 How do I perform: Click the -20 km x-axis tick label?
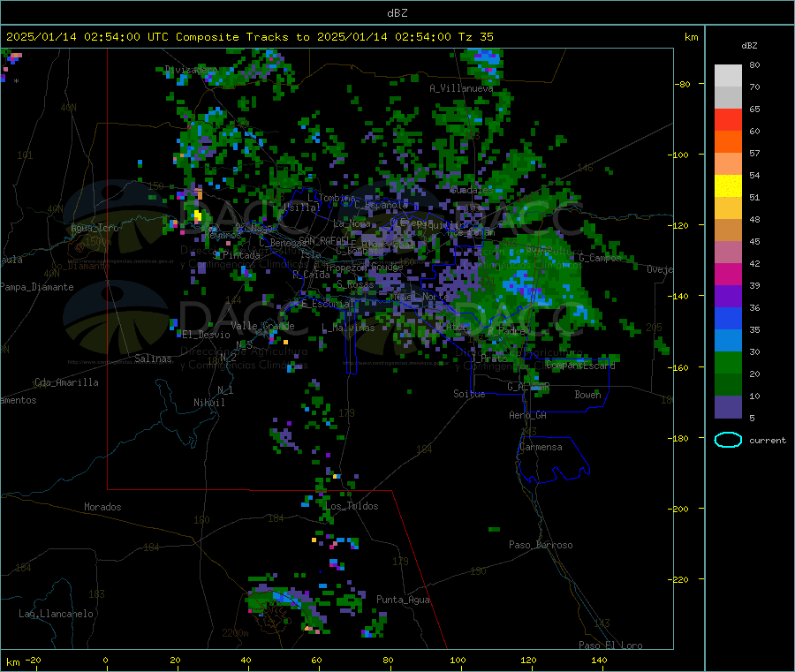34,661
